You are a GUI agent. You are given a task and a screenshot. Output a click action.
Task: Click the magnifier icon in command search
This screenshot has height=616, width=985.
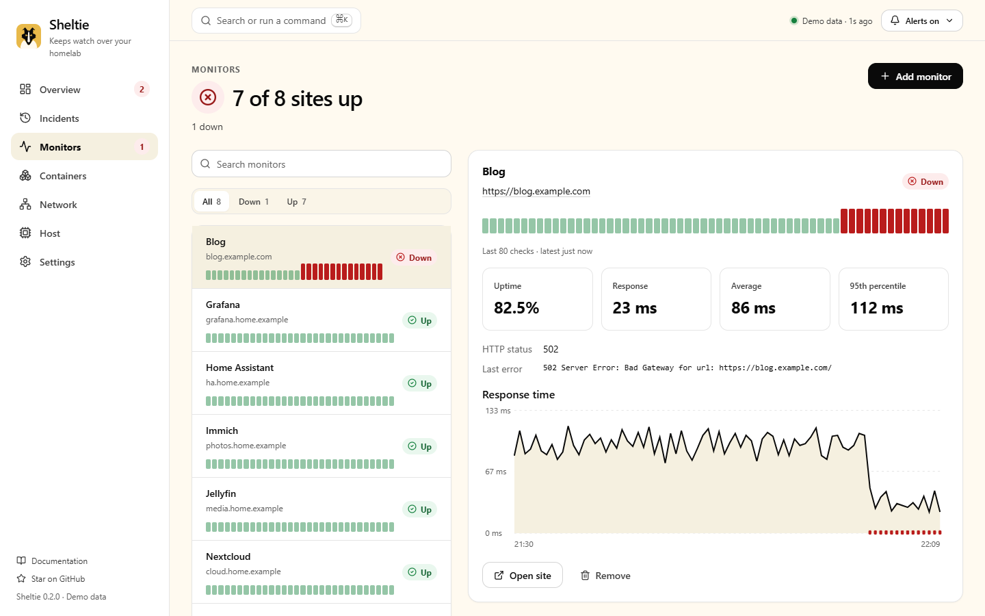(x=206, y=21)
